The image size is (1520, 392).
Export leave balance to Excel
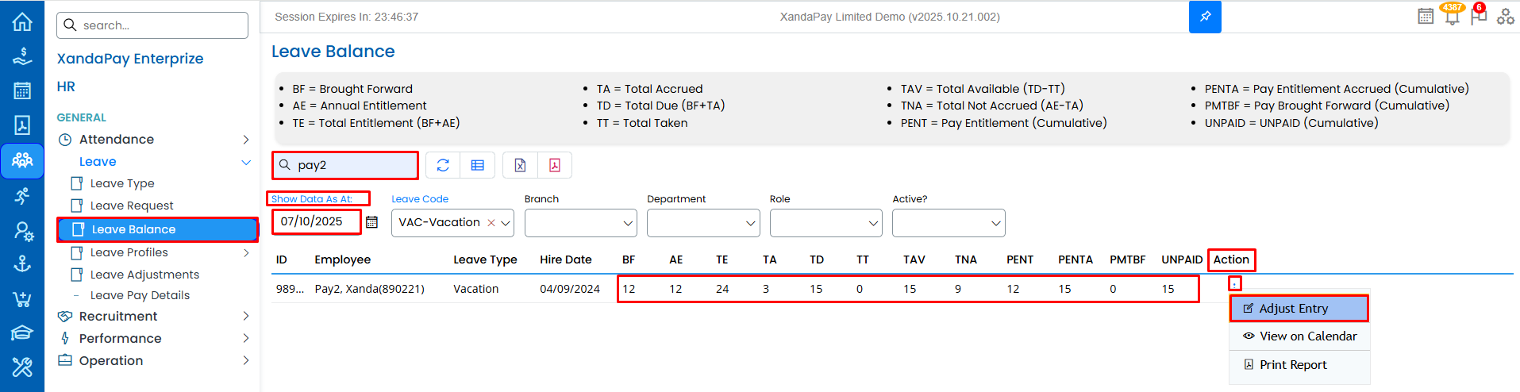(x=520, y=165)
